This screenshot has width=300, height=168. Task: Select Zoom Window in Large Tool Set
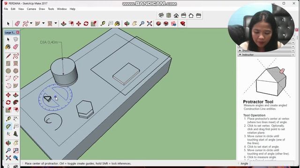15,151
